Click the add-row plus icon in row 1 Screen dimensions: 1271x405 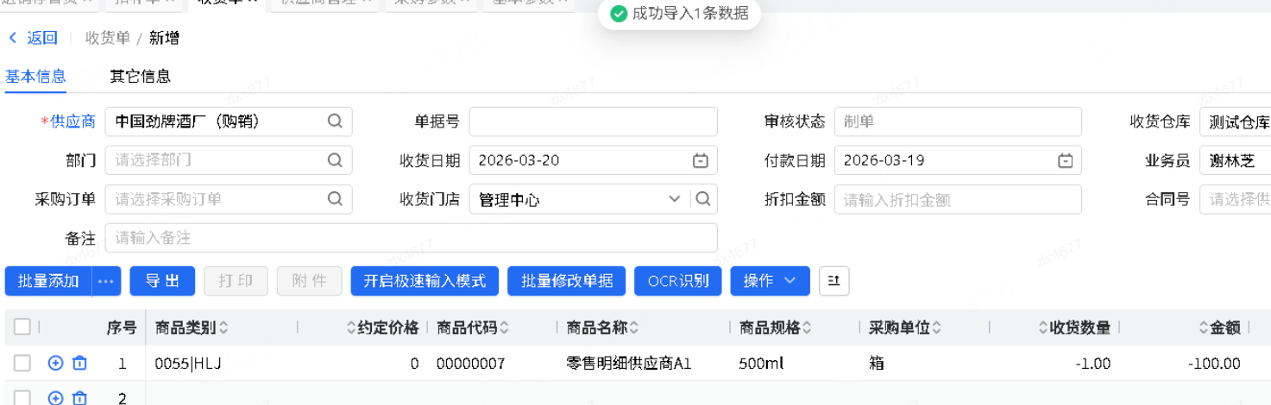point(55,364)
